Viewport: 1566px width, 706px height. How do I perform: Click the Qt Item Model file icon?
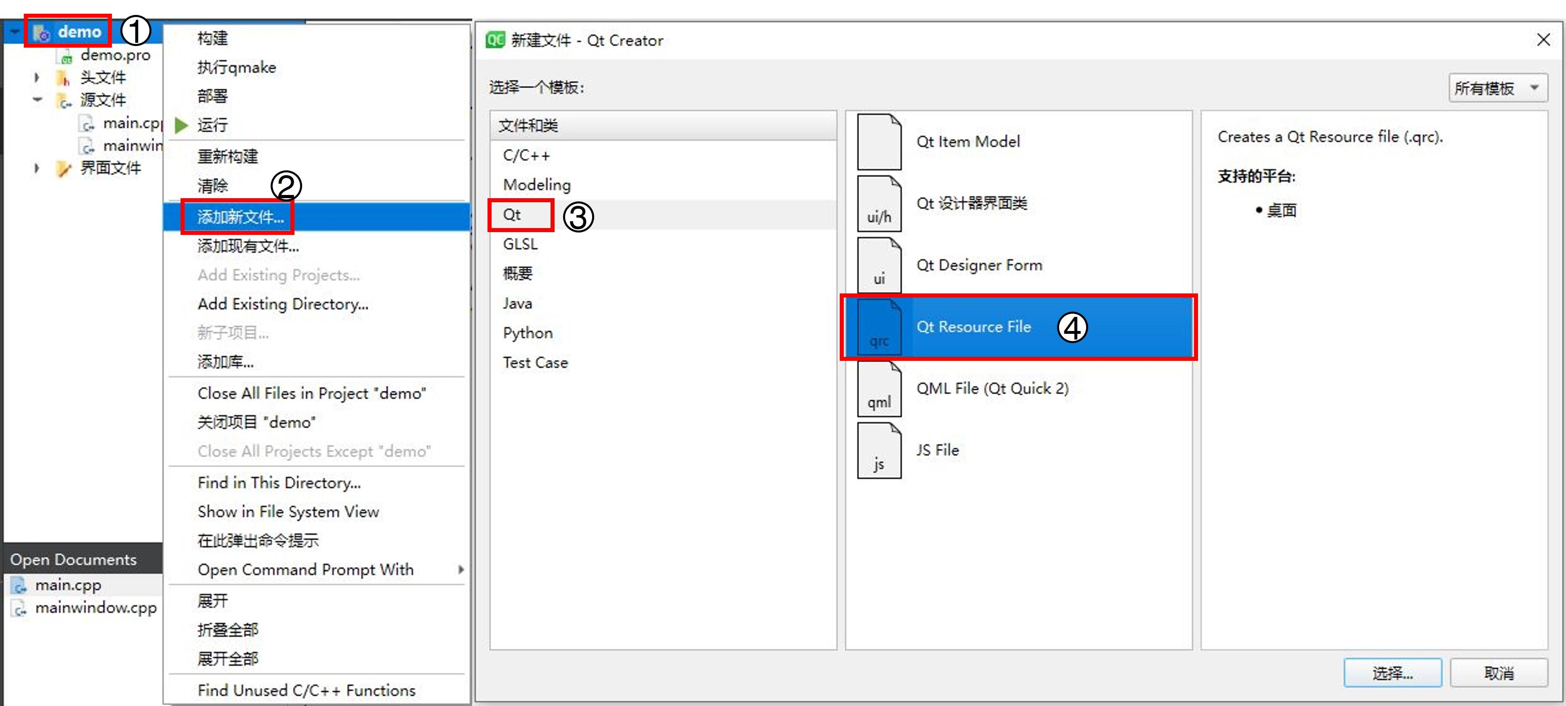pos(879,142)
